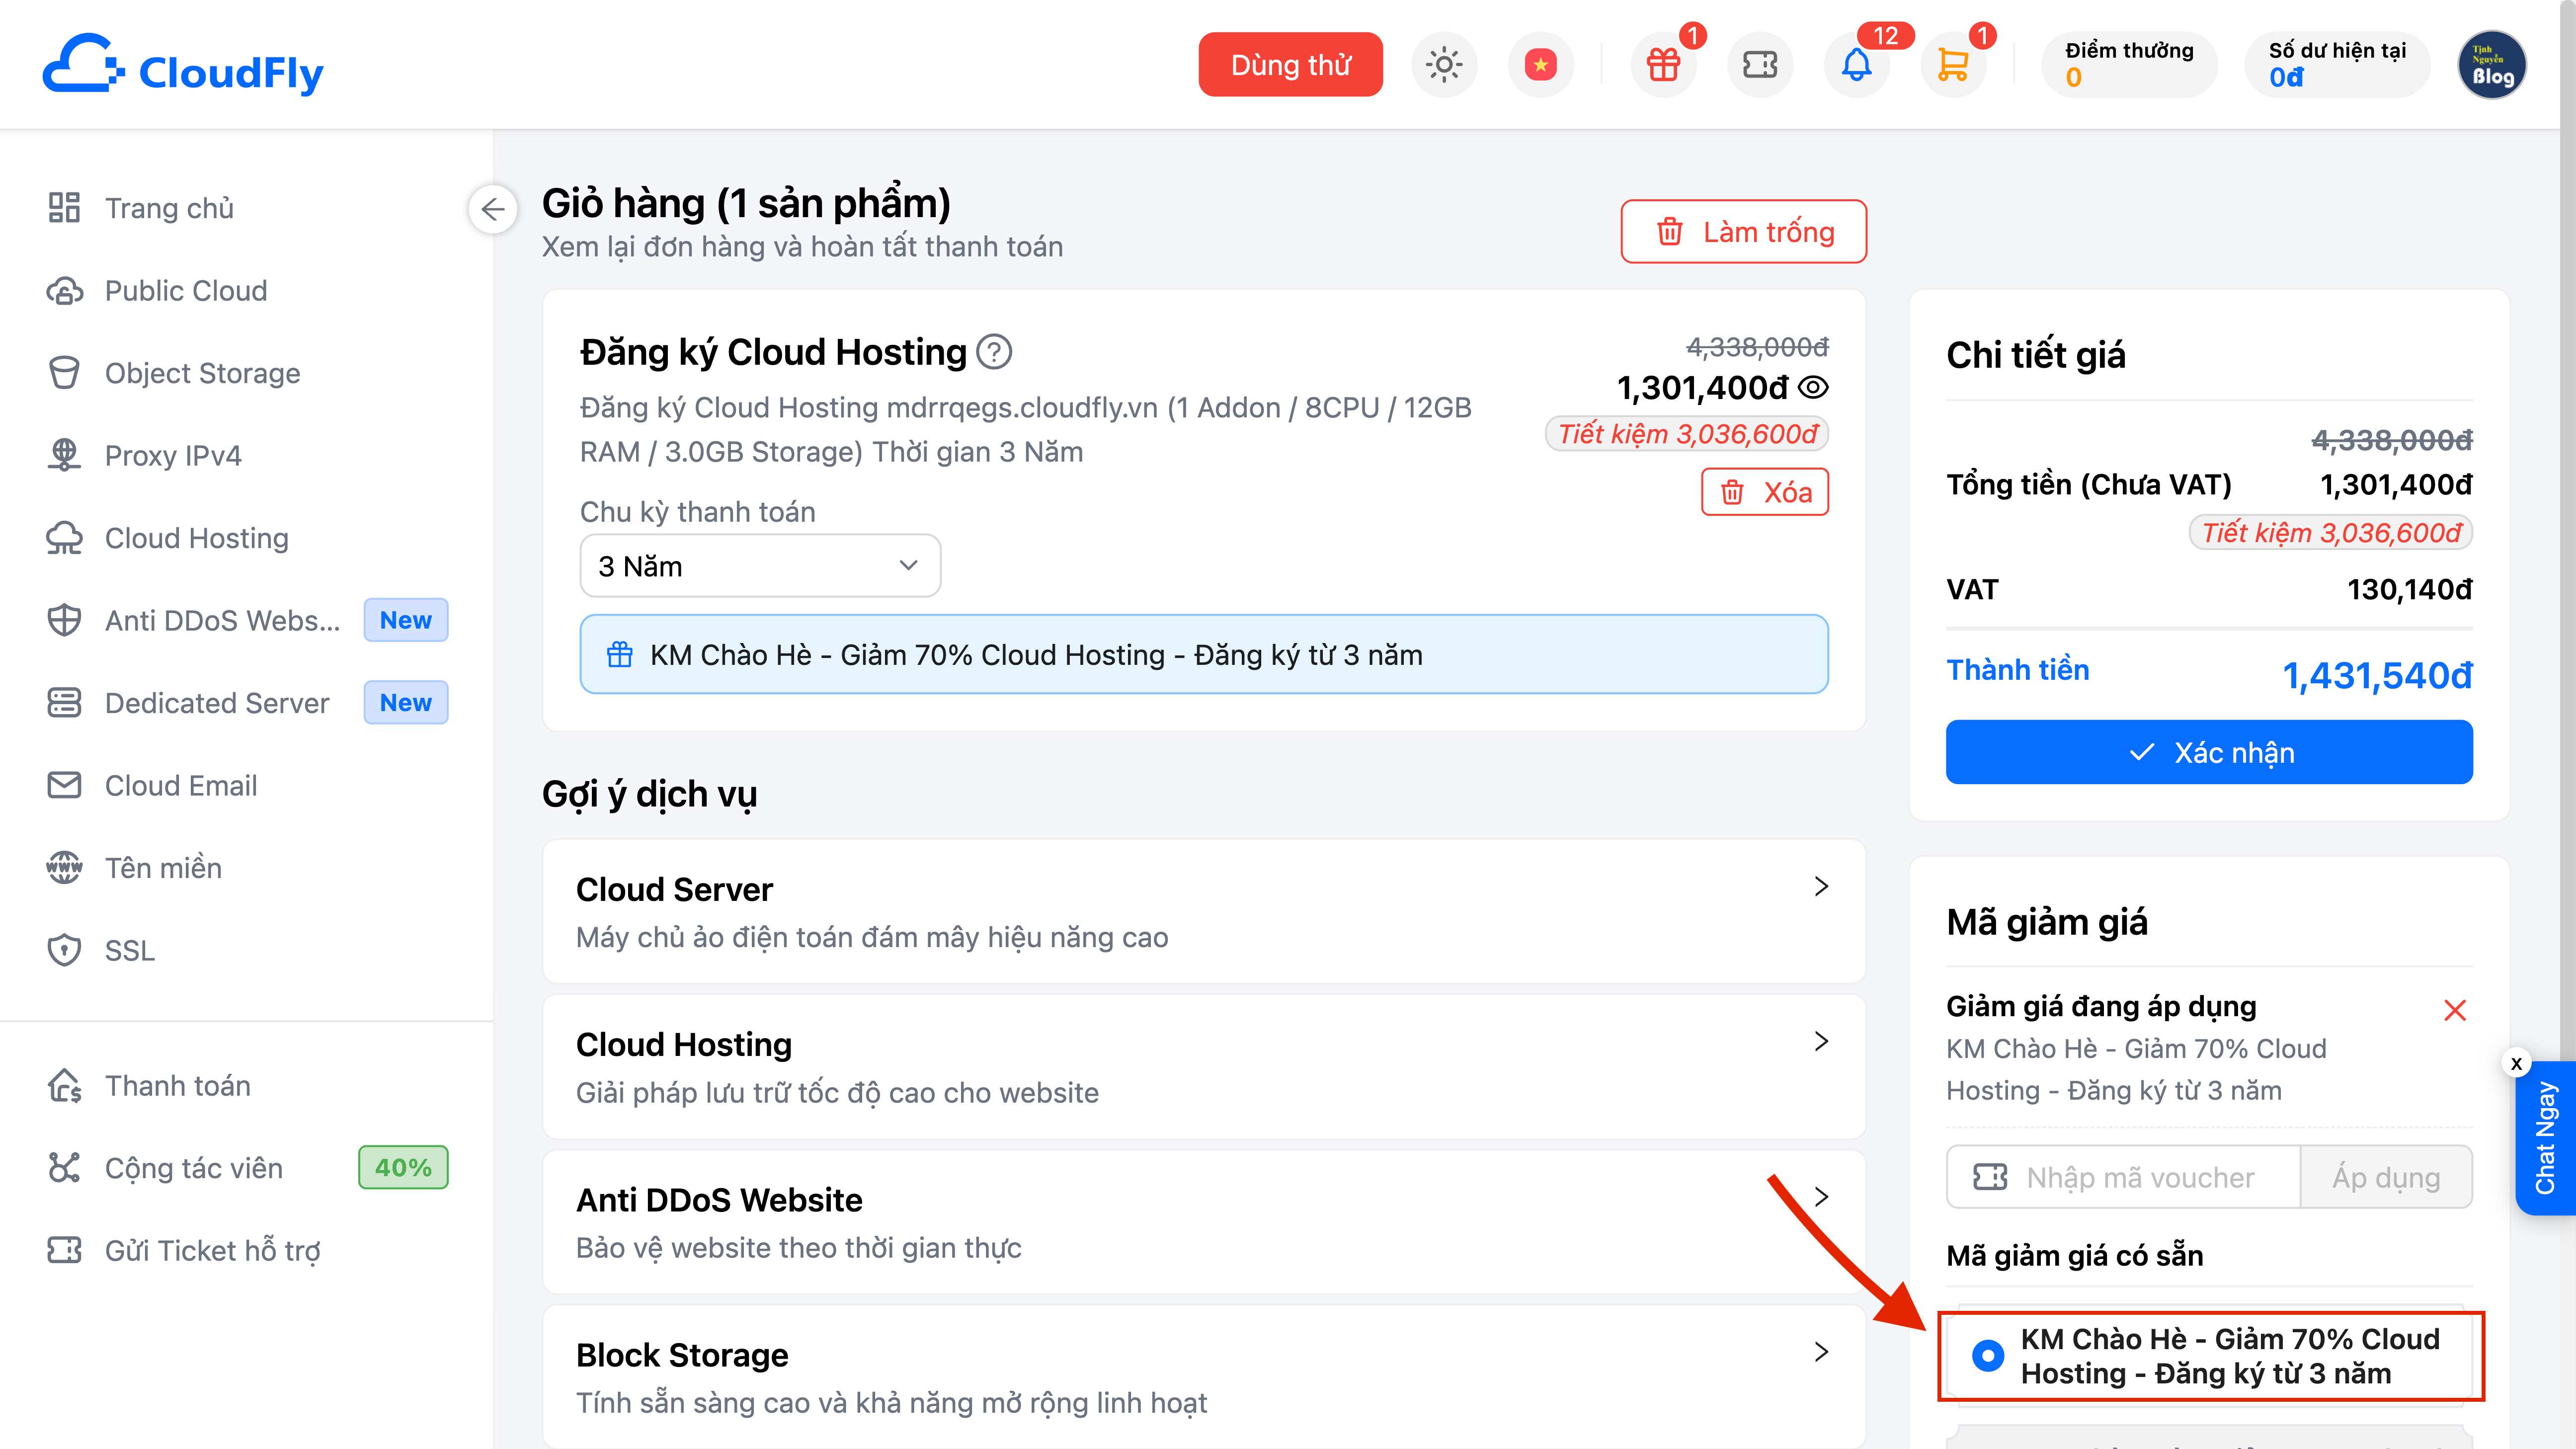The height and width of the screenshot is (1449, 2576).
Task: Open the notifications bell icon
Action: pos(1857,65)
